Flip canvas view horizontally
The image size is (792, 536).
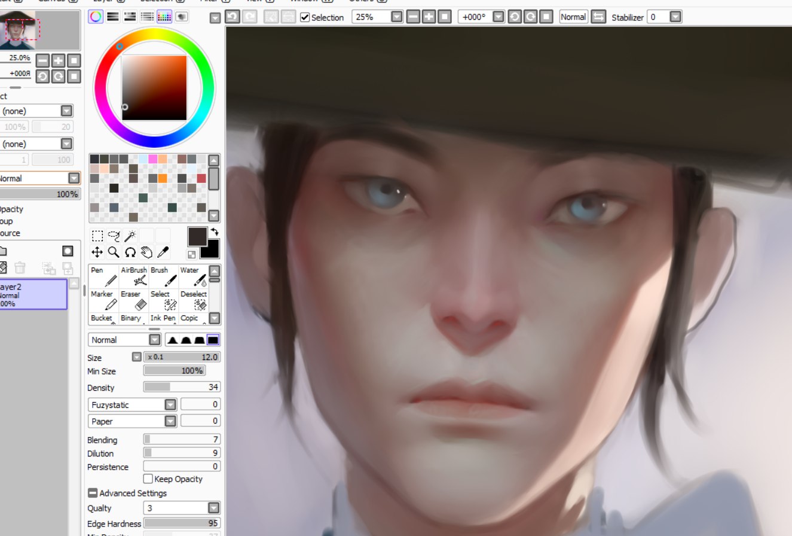pyautogui.click(x=598, y=17)
